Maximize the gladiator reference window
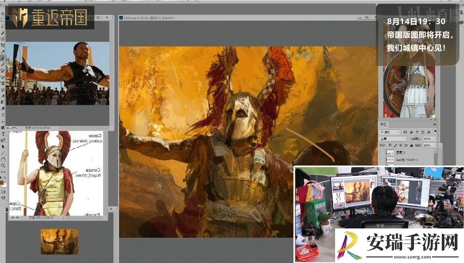 click(x=98, y=18)
